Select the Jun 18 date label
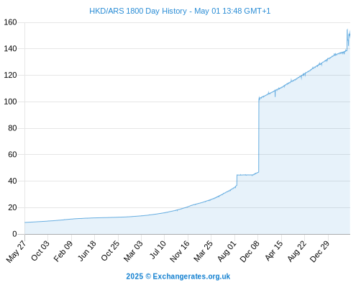The height and width of the screenshot is (288, 356). [x=87, y=251]
